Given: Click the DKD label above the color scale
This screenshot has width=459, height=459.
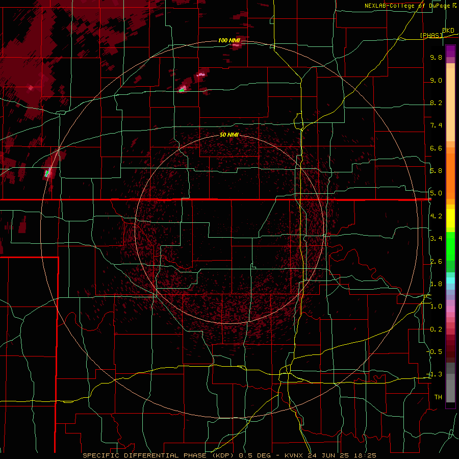Looking at the screenshot, I should pyautogui.click(x=448, y=31).
